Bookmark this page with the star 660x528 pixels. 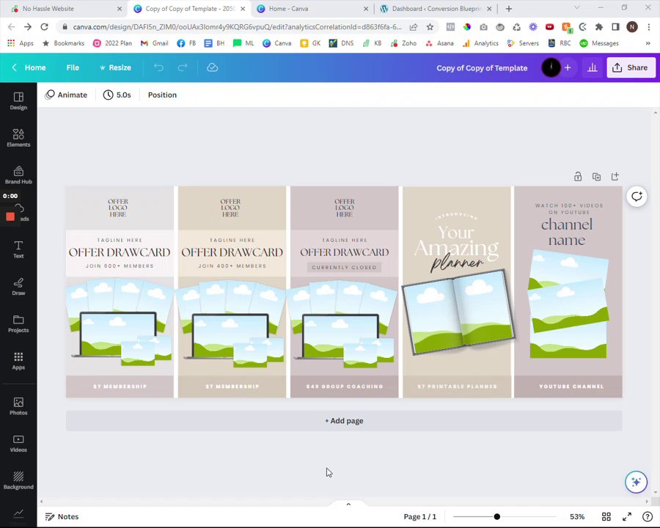pos(430,27)
